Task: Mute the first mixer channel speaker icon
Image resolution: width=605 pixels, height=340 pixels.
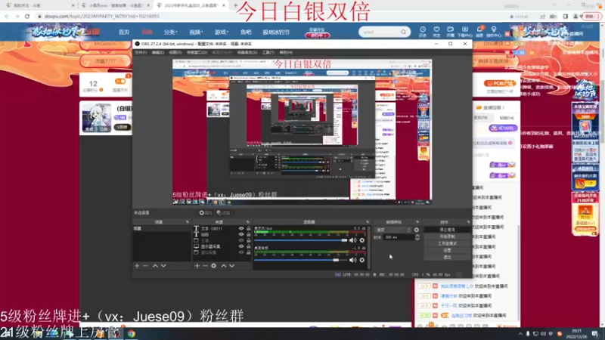Action: 352,240
